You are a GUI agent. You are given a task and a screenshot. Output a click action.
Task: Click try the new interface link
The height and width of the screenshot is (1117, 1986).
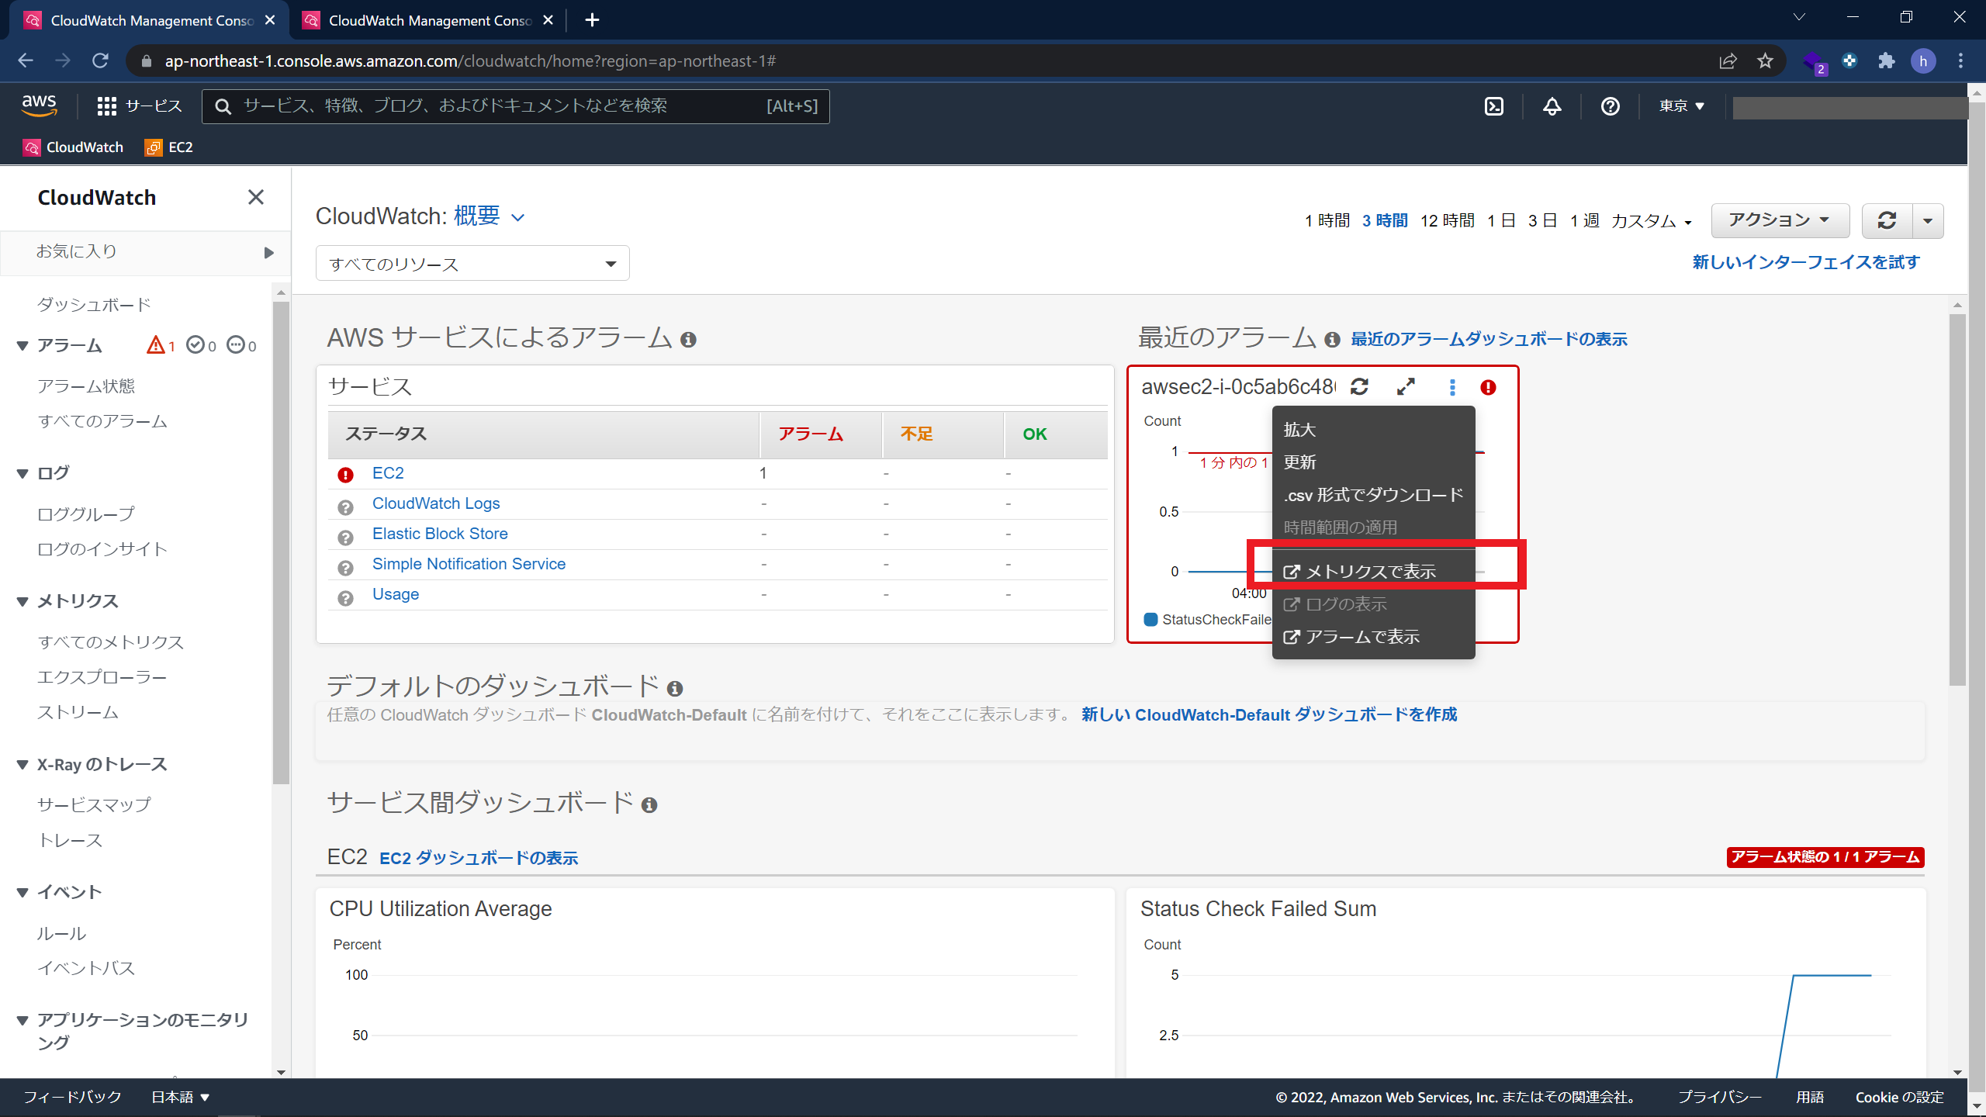1806,262
